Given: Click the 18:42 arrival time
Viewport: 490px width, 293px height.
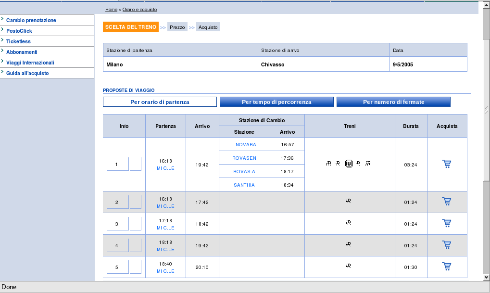Looking at the screenshot, I should pos(202,224).
